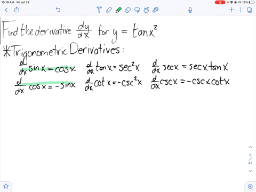Add new content with plus button
Screen dimensions: 256x192
click(x=231, y=10)
